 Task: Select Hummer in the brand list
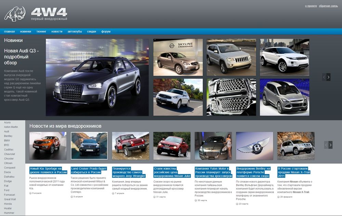tap(9, 213)
